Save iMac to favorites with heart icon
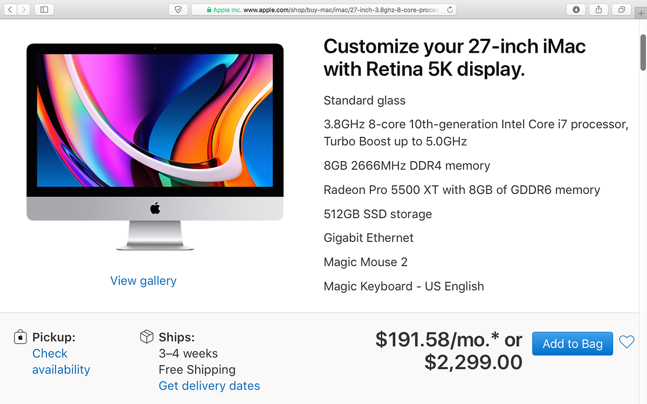 pos(627,342)
